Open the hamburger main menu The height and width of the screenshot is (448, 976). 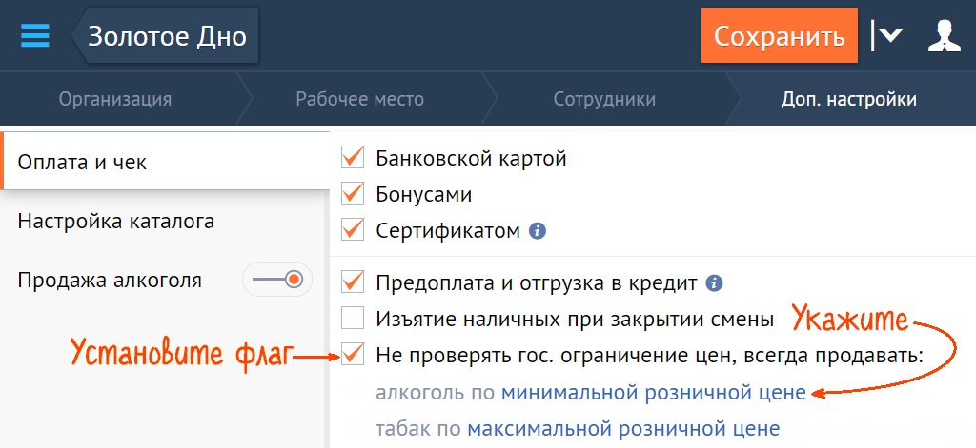pos(34,36)
